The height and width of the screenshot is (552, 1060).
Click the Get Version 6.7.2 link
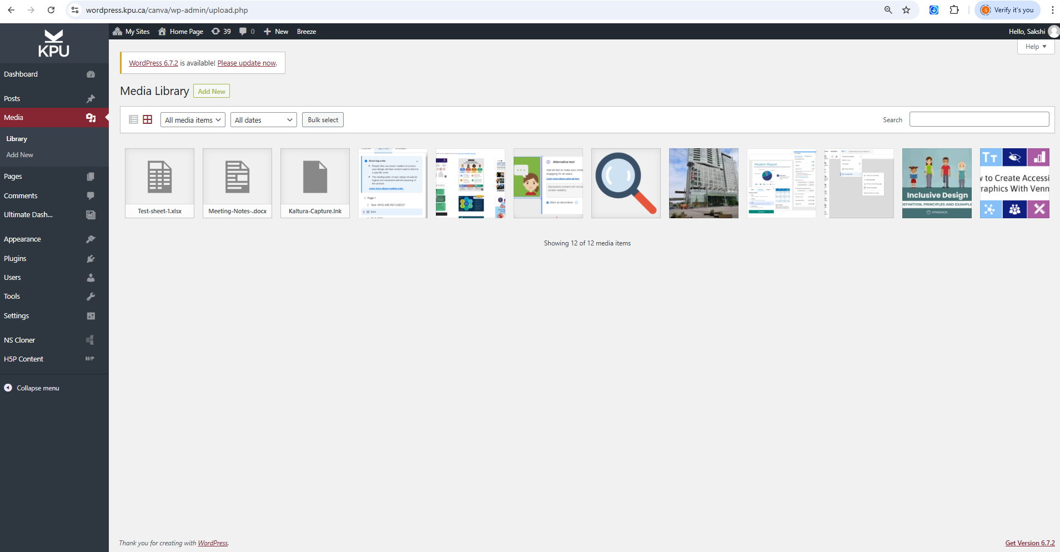tap(1030, 543)
